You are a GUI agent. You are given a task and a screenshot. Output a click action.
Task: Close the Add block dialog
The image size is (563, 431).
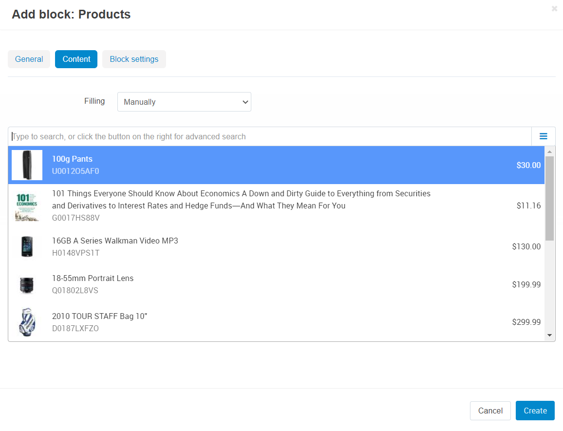coord(554,9)
